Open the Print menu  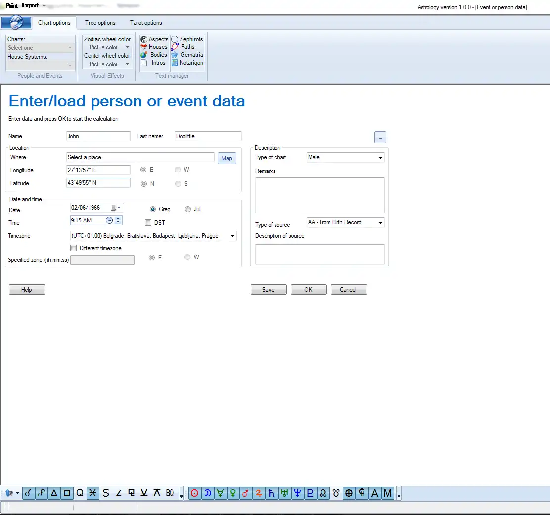(11, 5)
